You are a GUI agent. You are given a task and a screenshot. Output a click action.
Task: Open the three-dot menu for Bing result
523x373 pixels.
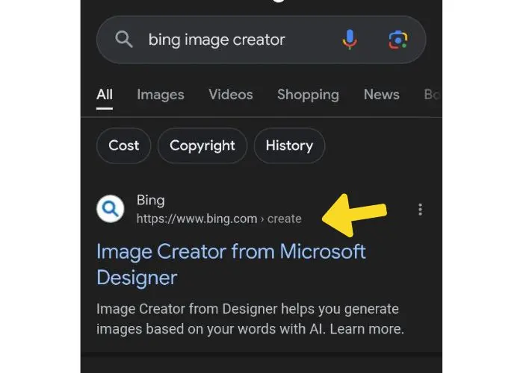tap(420, 210)
